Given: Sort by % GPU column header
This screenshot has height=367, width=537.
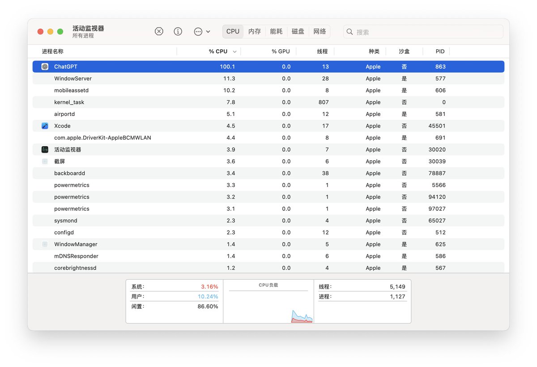Looking at the screenshot, I should click(281, 51).
